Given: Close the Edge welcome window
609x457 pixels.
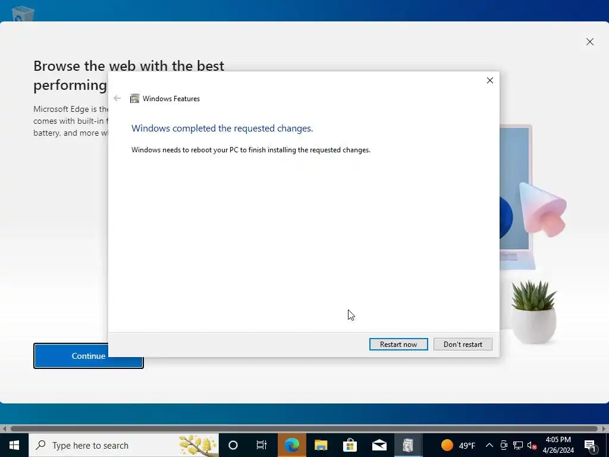Looking at the screenshot, I should click(x=589, y=42).
